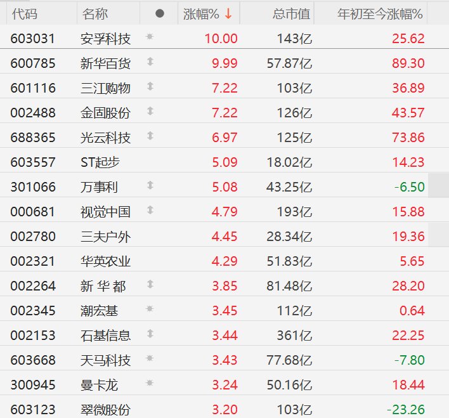Click the sun marker icon beside 潮宏基
Viewport: 449px width, 418px height.
tap(150, 310)
